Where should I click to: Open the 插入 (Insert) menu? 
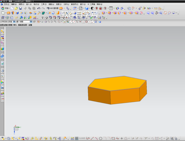[x=28, y=4]
